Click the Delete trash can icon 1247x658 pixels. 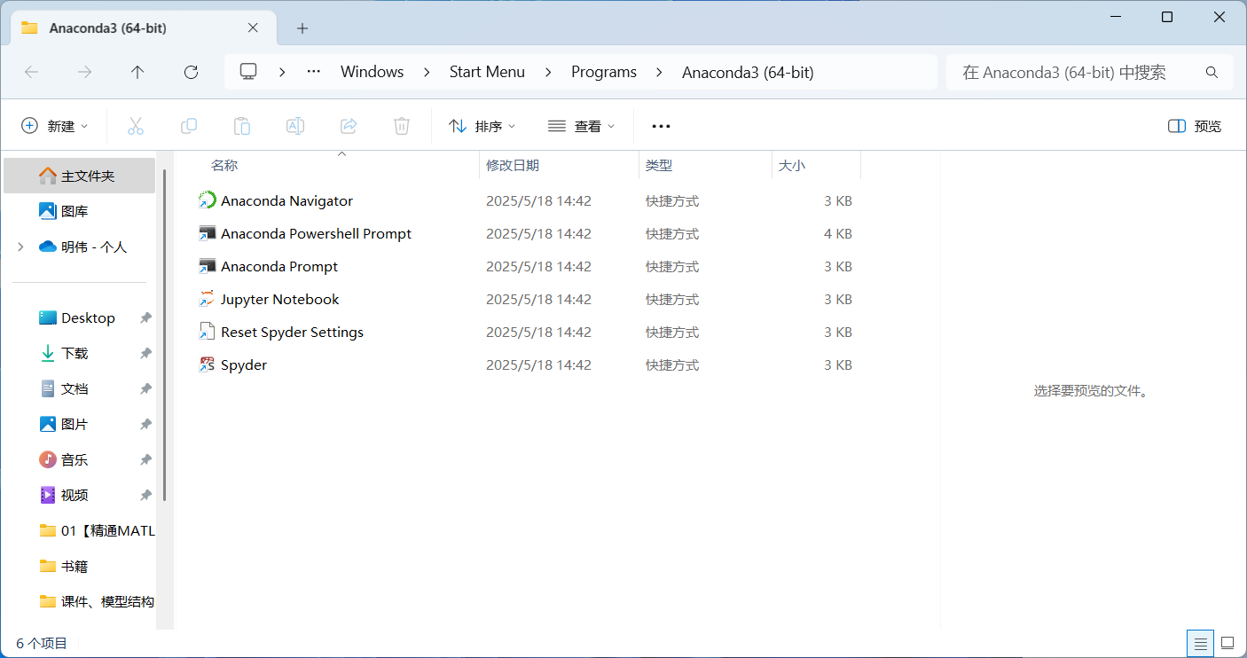[x=402, y=126]
